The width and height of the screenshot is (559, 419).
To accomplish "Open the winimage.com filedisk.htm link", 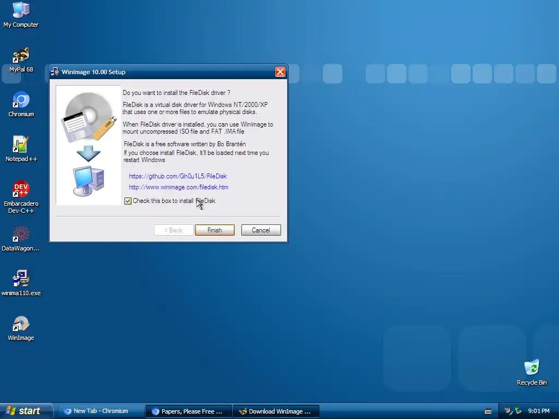I will [x=179, y=187].
